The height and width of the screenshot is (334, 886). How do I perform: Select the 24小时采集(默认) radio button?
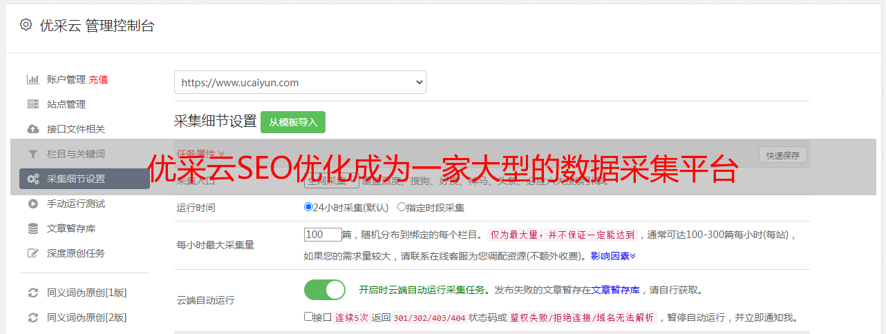308,206
